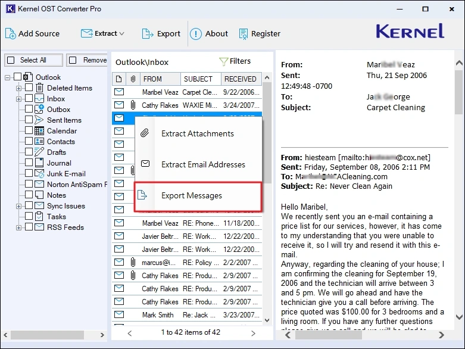Click the paperclip icon beside Extract Attachments
Image resolution: width=465 pixels, height=349 pixels.
[145, 133]
